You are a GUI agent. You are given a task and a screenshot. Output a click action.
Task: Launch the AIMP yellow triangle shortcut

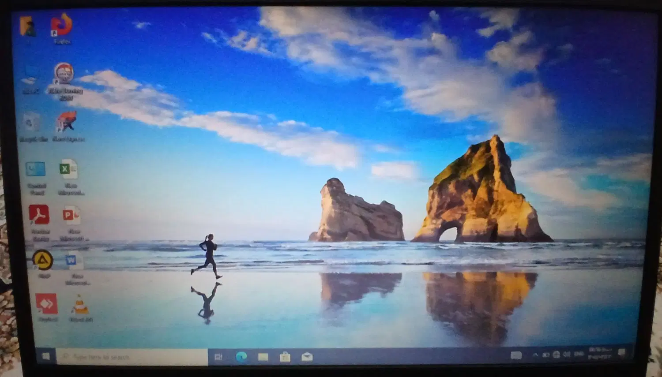tap(43, 264)
